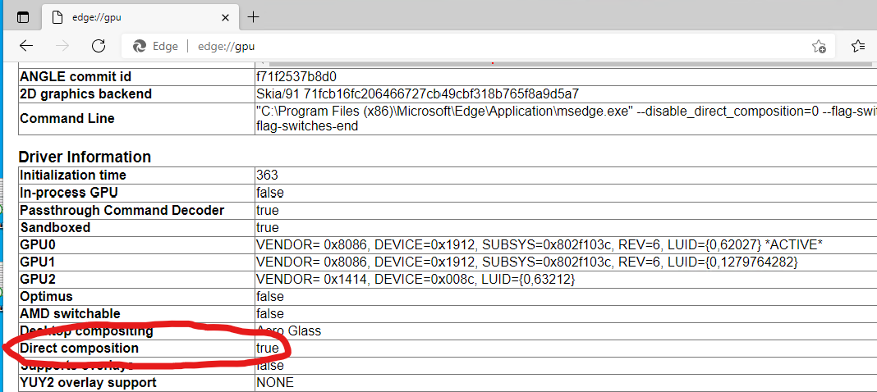The image size is (877, 392).
Task: Click the GPU1 value with LUID 1279764282
Action: point(527,262)
